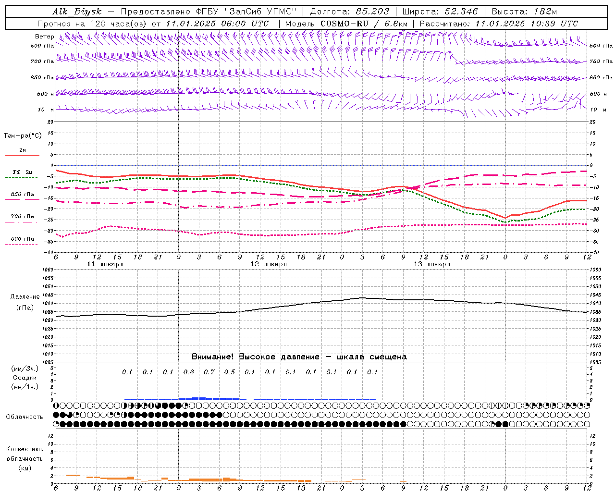Click the "Конвективн." convective cloud label
This screenshot has width=615, height=492.
(x=25, y=449)
